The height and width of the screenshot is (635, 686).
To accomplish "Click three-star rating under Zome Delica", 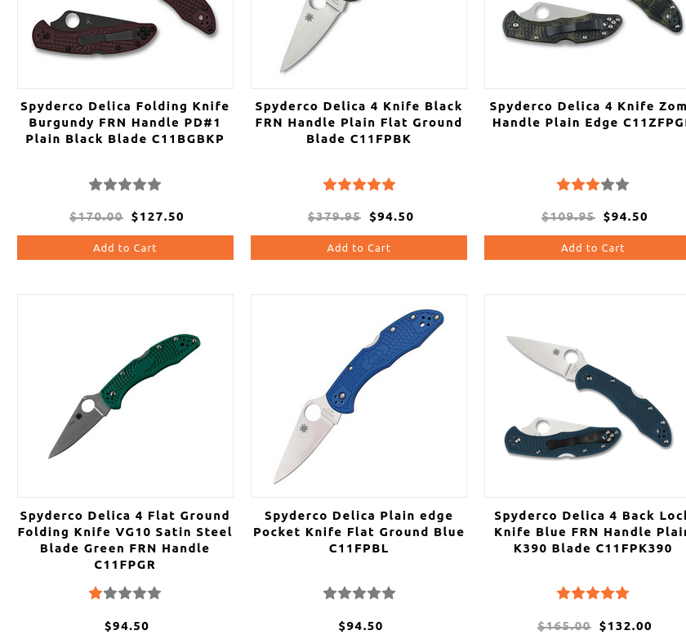I will coord(593,185).
